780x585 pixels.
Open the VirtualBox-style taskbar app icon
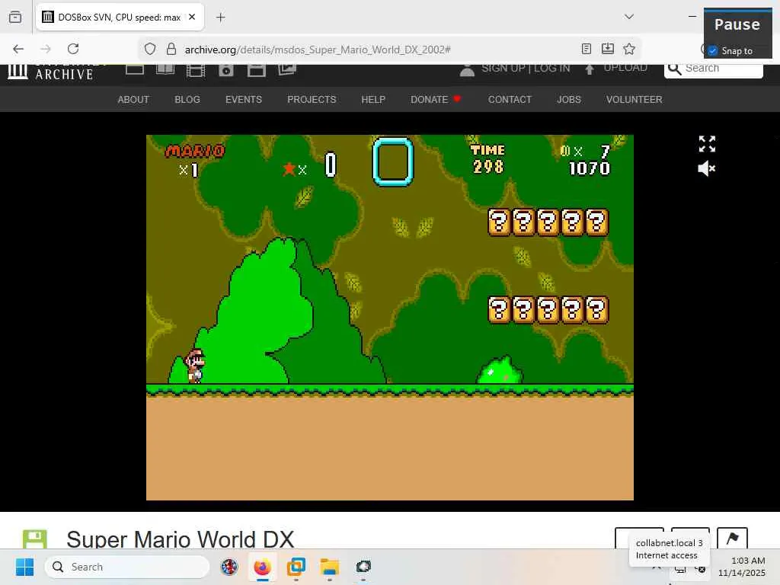[296, 567]
